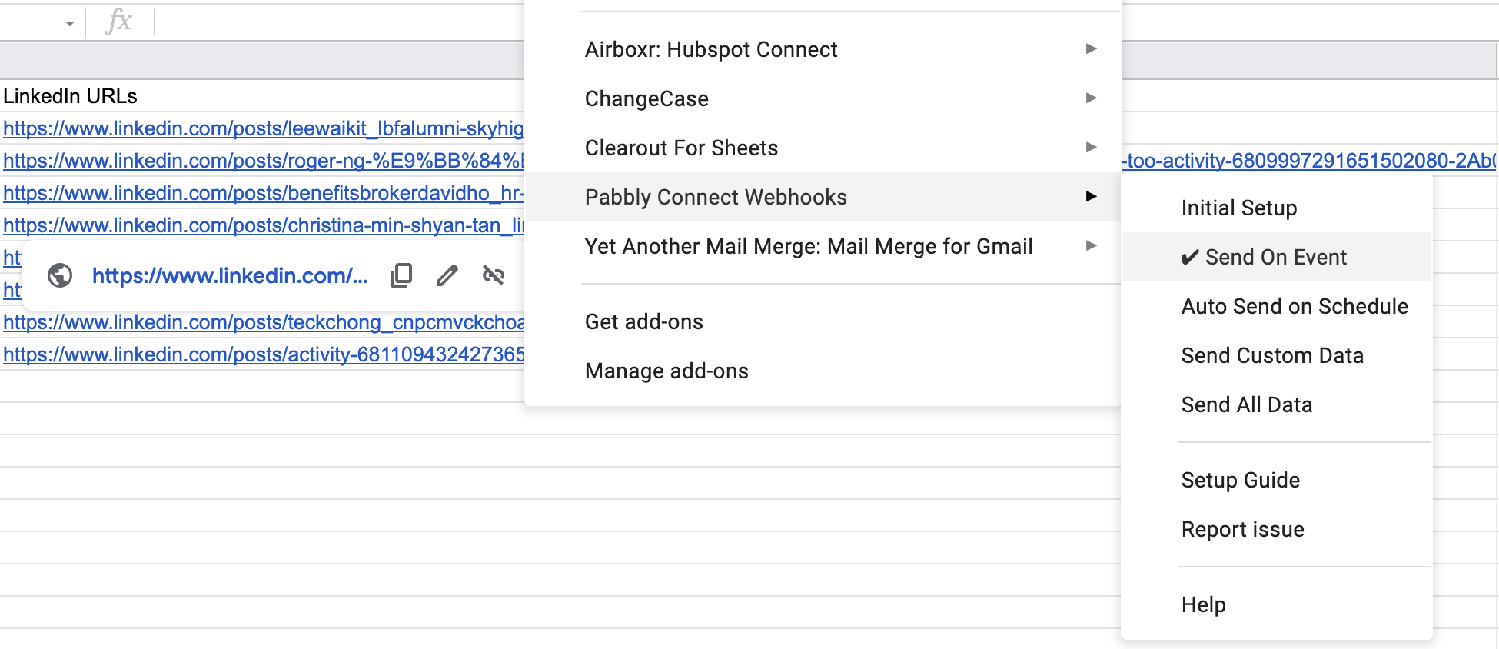Choose Send Custom Data
This screenshot has width=1499, height=649.
click(1277, 355)
